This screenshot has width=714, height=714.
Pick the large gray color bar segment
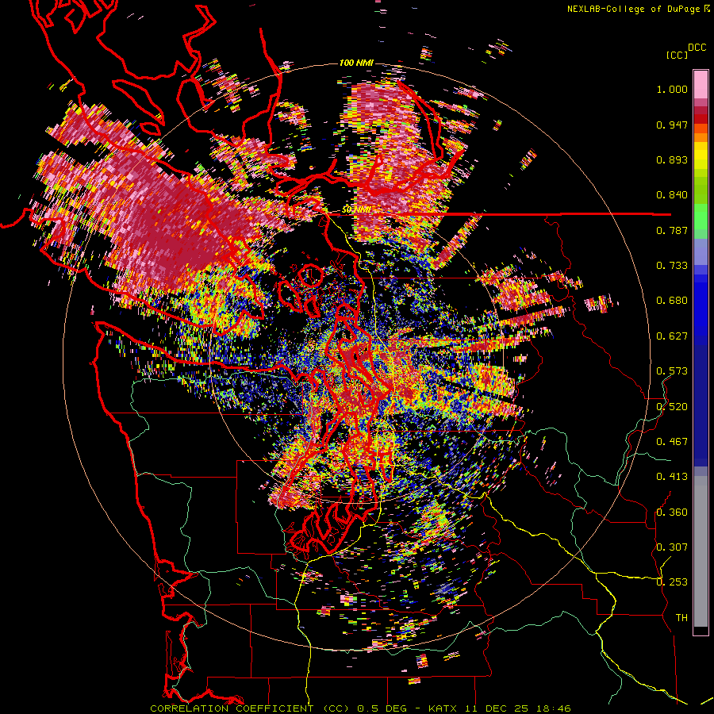701,551
